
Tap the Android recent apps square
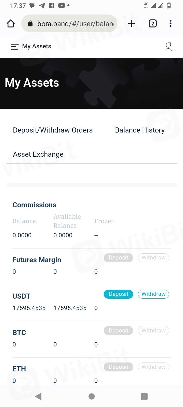point(144,396)
